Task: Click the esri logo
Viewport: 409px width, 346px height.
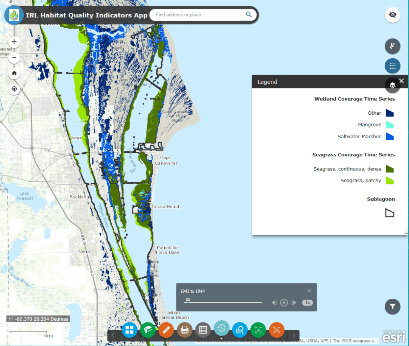Action: [x=394, y=337]
